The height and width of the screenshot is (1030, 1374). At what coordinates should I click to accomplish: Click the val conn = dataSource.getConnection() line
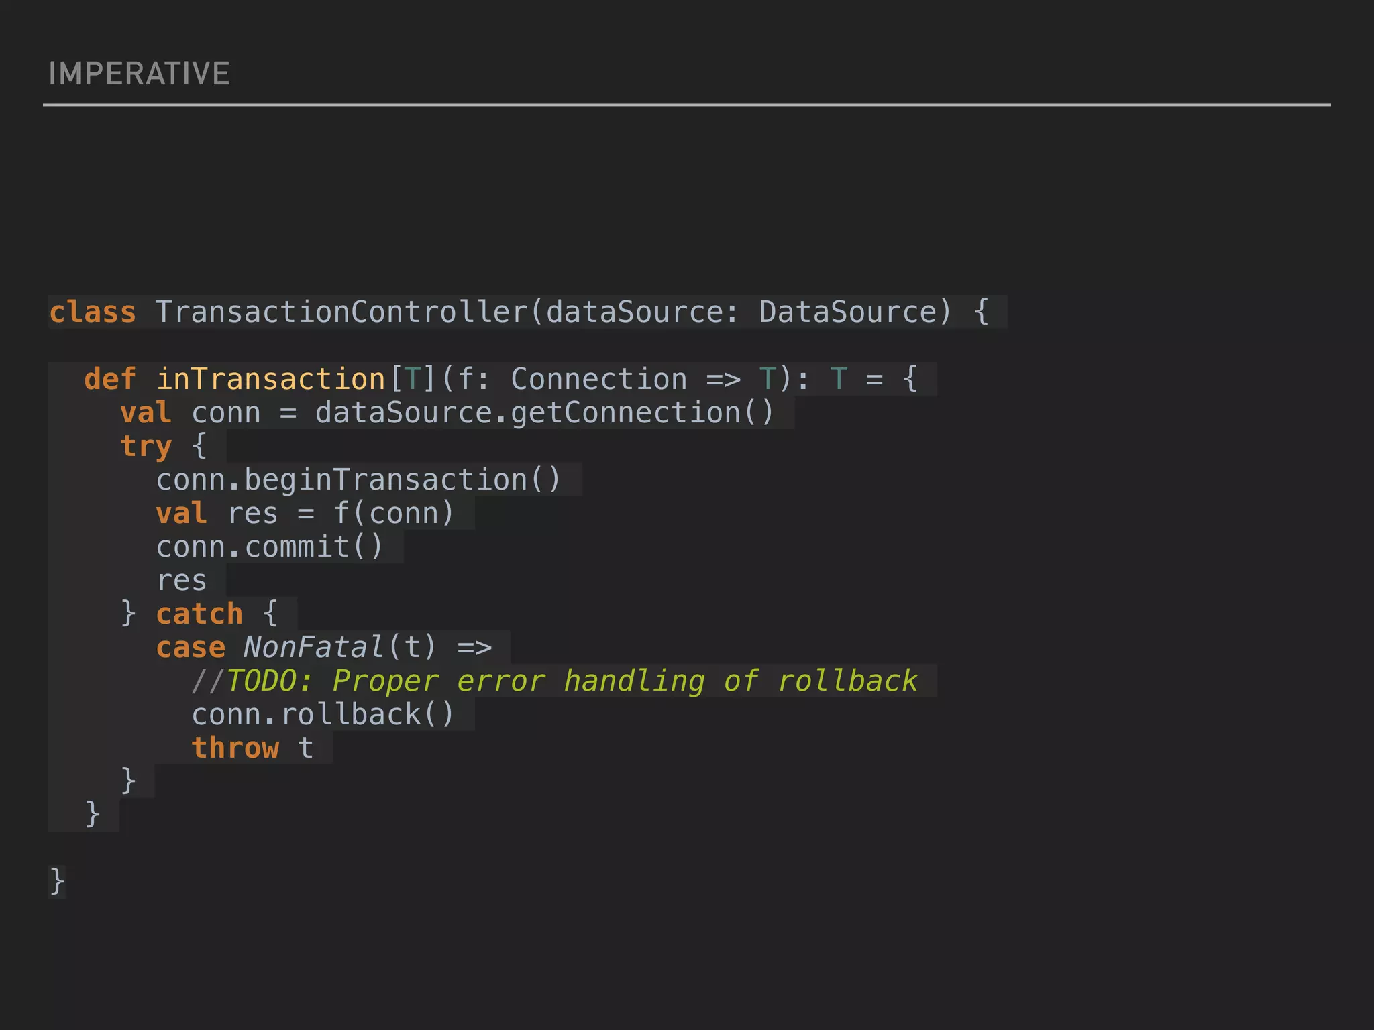(x=447, y=412)
